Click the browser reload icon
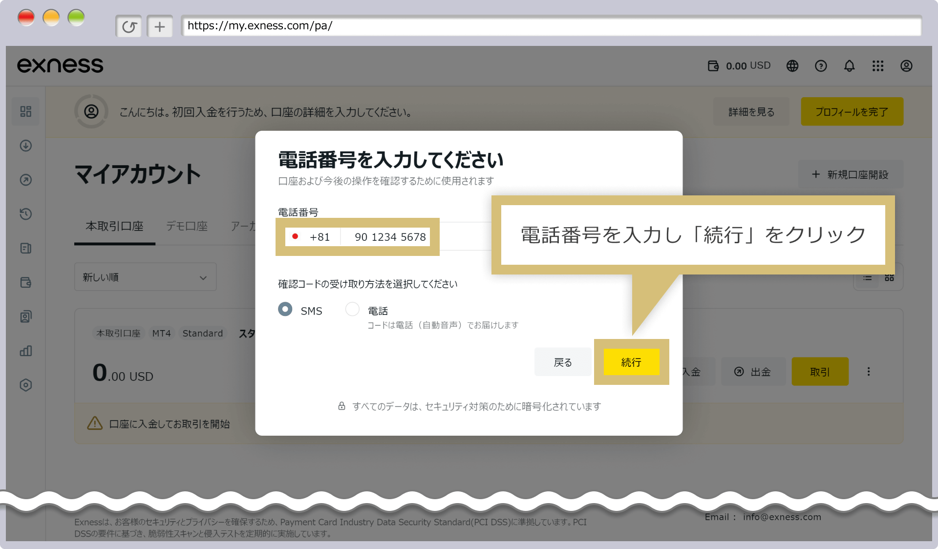The image size is (938, 549). pos(129,26)
